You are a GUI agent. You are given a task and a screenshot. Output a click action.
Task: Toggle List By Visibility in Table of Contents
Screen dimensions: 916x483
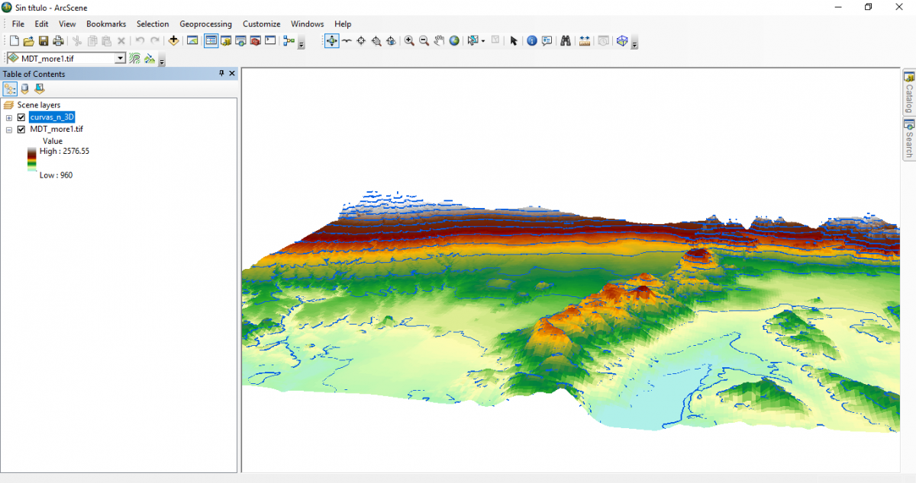tap(39, 88)
